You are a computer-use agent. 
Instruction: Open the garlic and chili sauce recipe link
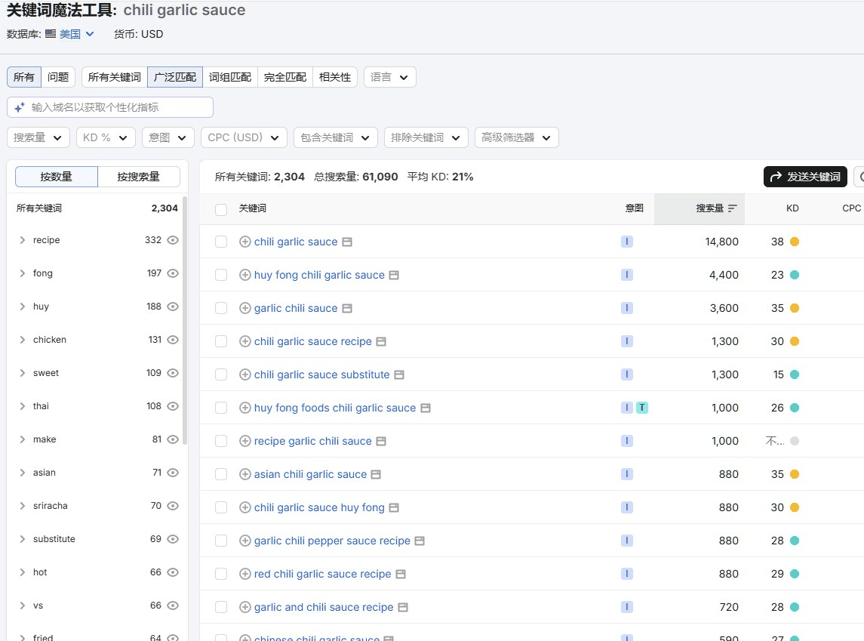point(324,607)
